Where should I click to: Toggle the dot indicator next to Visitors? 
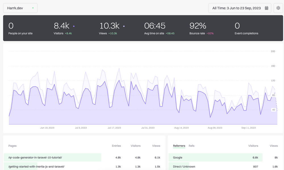(74, 26)
